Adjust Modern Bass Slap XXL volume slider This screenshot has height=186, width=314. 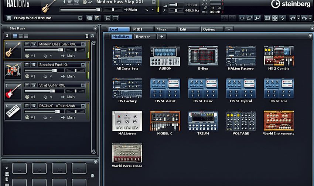44,50
